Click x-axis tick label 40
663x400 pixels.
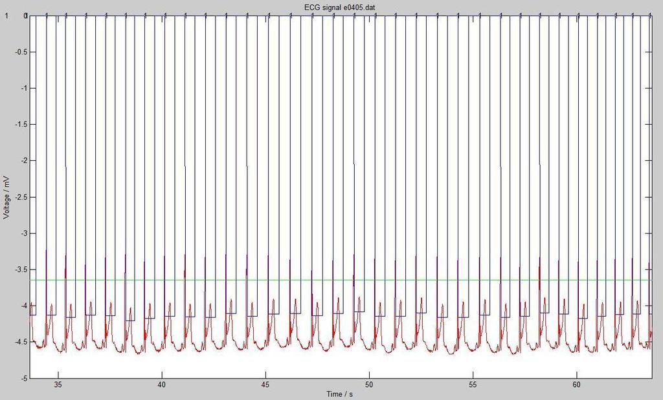click(162, 384)
